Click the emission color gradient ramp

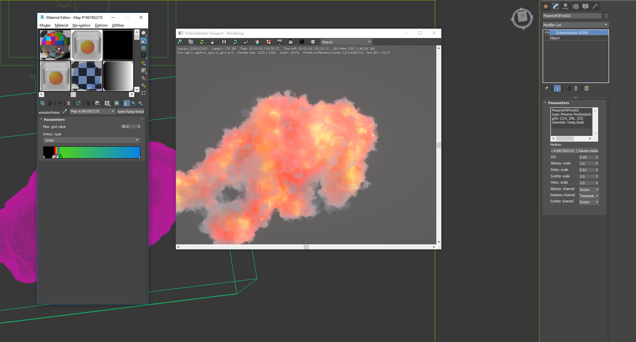(x=99, y=152)
